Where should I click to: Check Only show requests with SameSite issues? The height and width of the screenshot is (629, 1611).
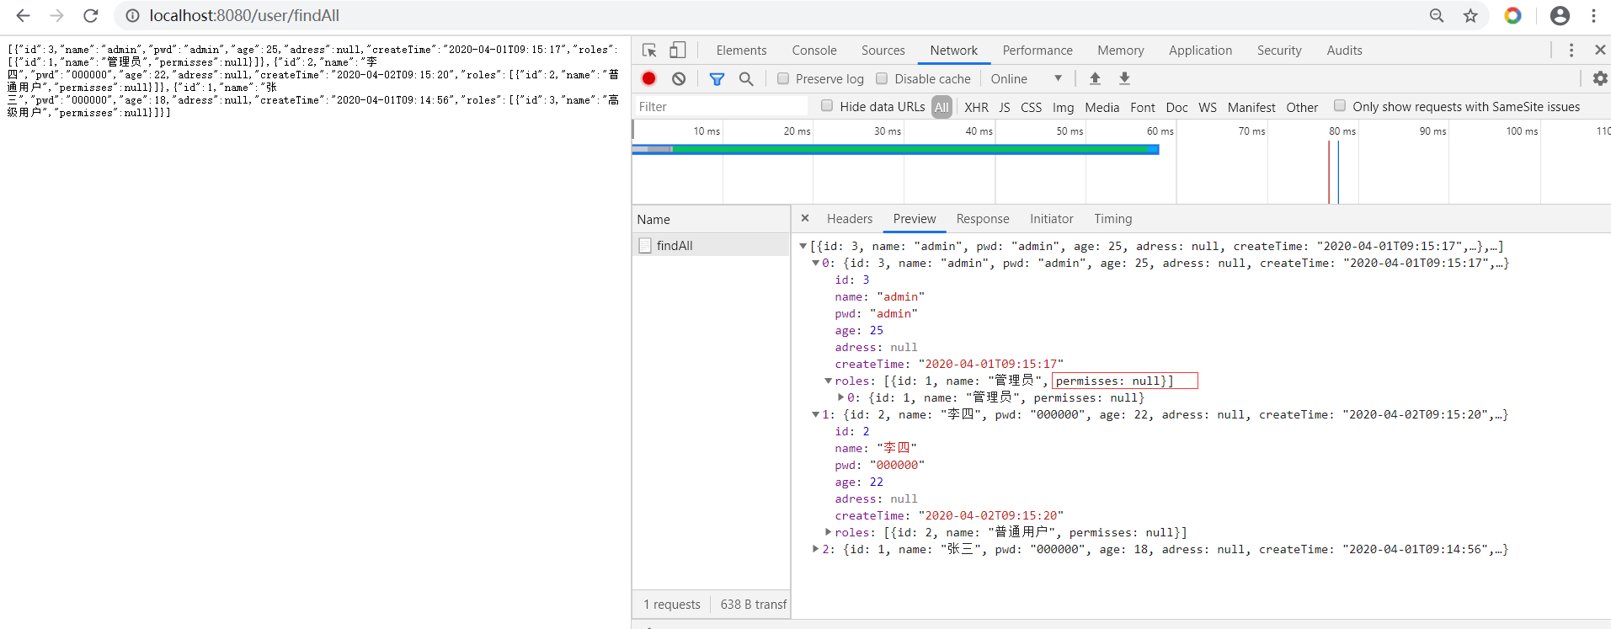coord(1340,105)
